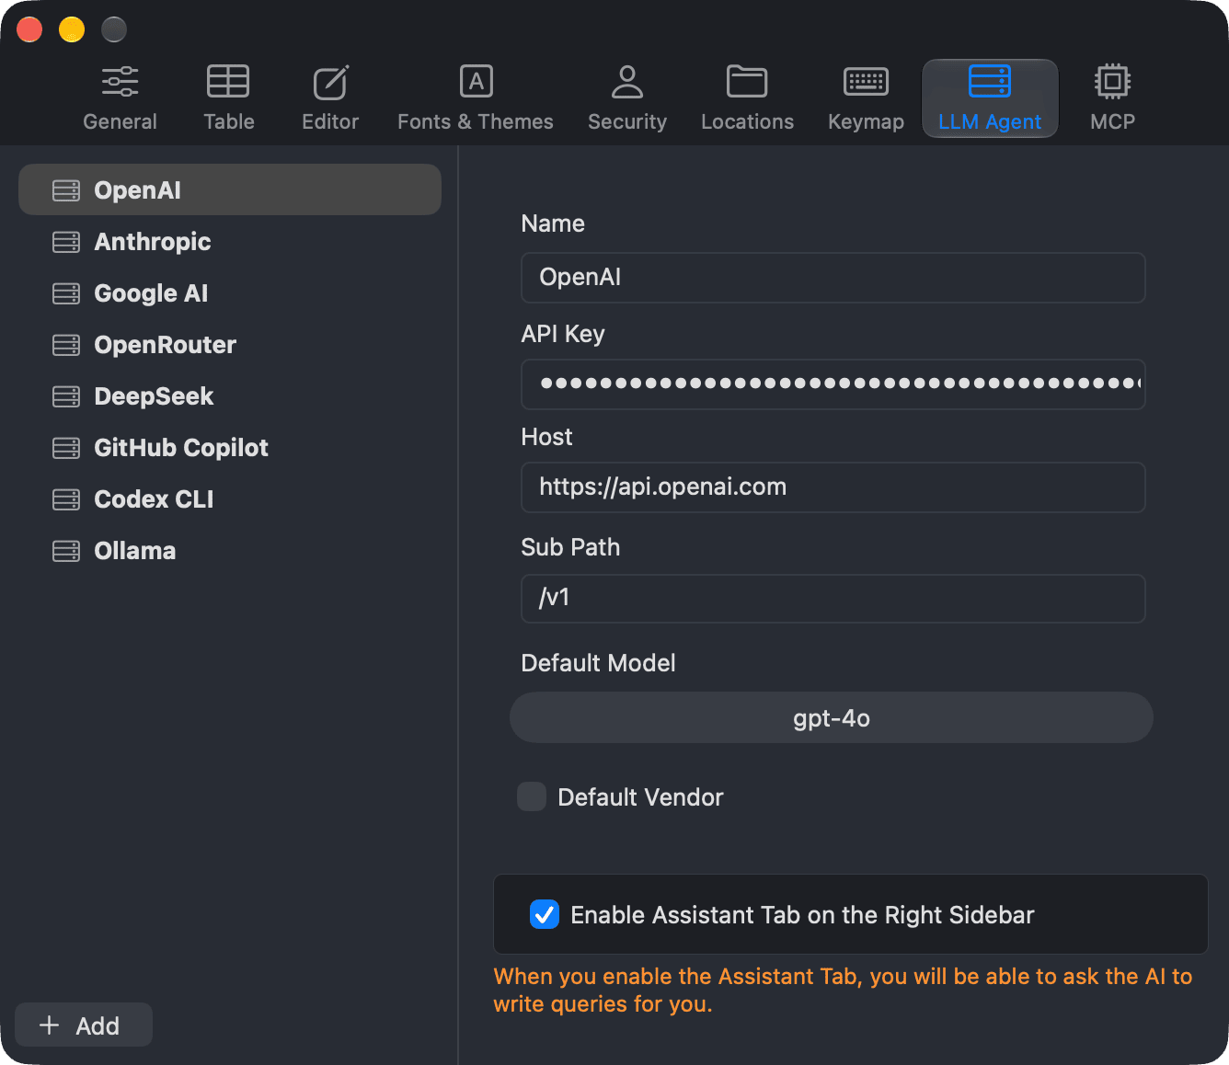
Task: Click the server icon beside Ollama
Action: point(66,551)
